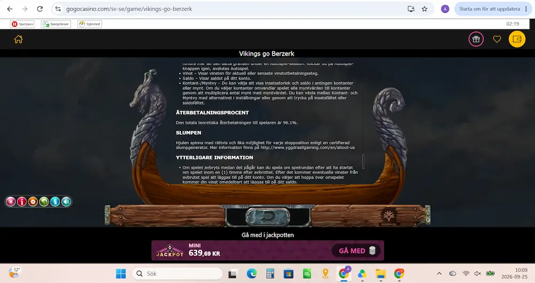Viewport: 535px width, 283px height.
Task: Click the Jackpot logo in the banner
Action: (170, 250)
